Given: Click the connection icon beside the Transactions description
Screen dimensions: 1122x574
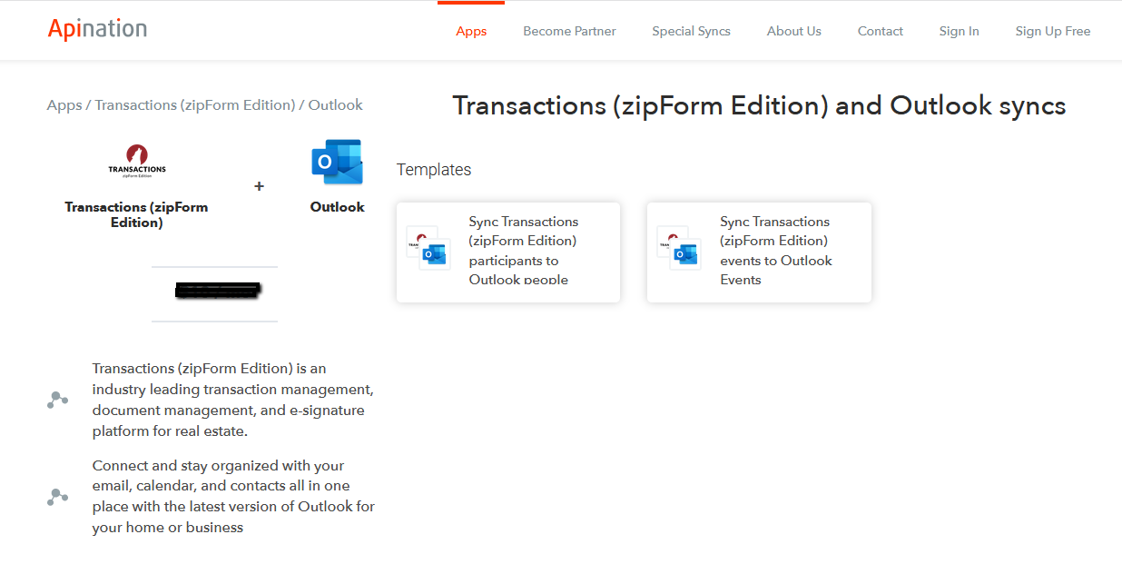Looking at the screenshot, I should pos(57,400).
